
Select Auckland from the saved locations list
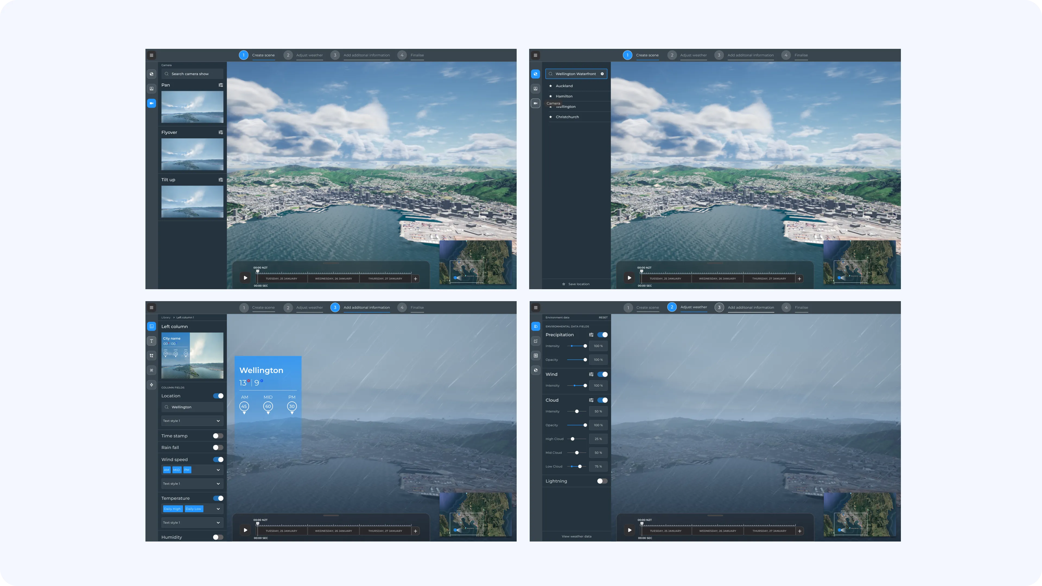pyautogui.click(x=564, y=86)
